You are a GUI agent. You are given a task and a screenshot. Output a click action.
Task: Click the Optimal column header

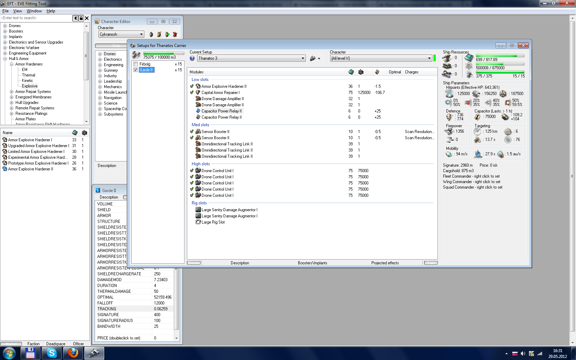(395, 72)
